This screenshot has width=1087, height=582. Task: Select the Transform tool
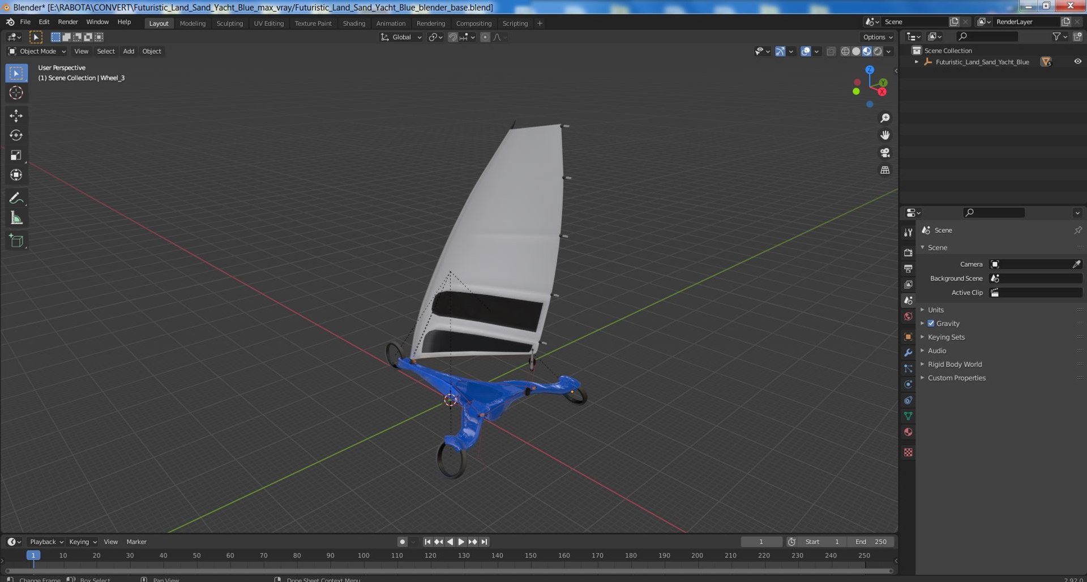tap(16, 175)
